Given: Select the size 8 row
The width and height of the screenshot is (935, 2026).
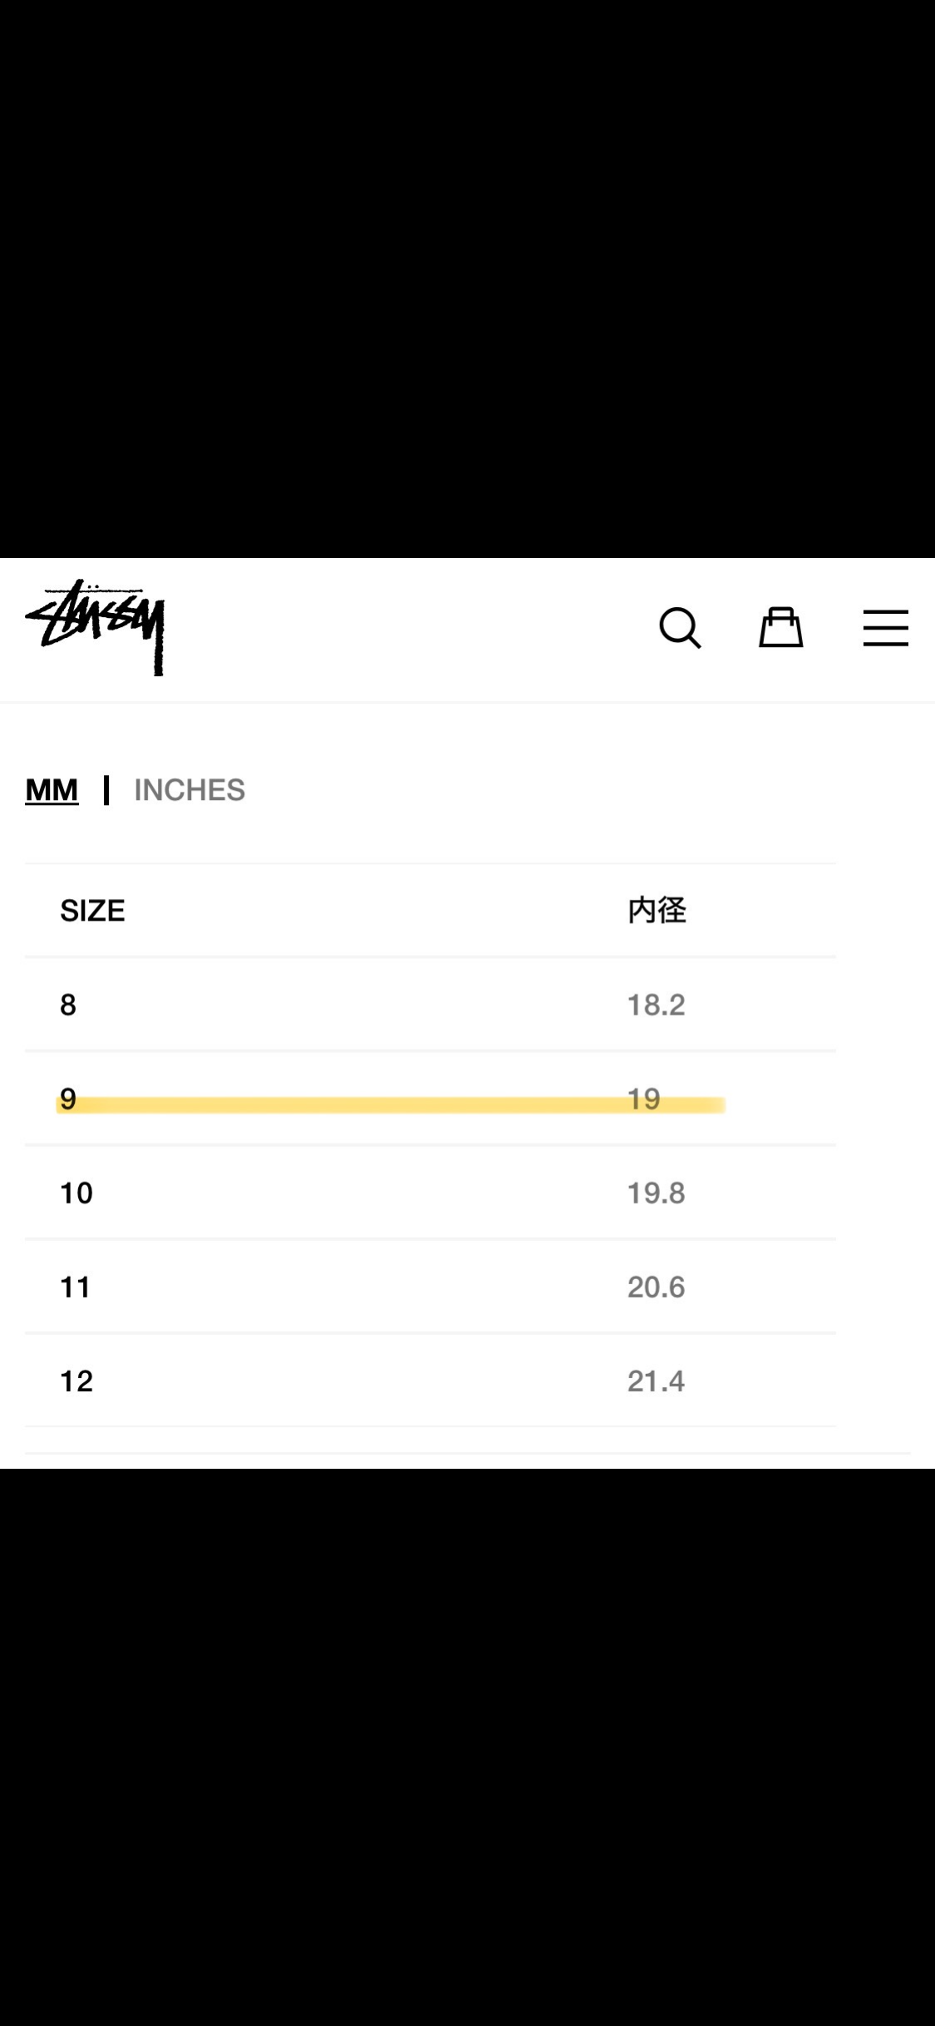Looking at the screenshot, I should pyautogui.click(x=431, y=1005).
